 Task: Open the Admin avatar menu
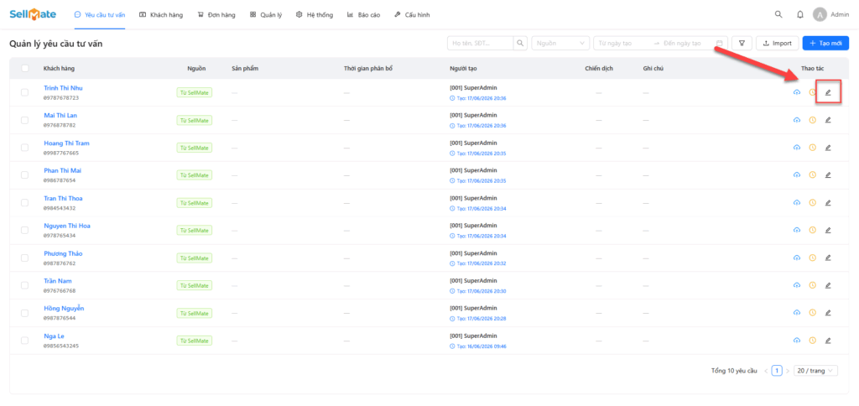tap(831, 15)
